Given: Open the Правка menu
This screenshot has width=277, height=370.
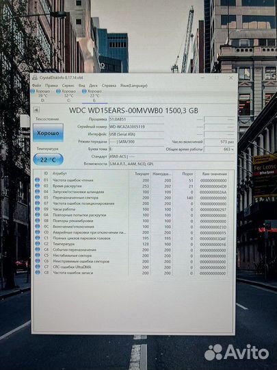Looking at the screenshot, I should click(x=51, y=86).
